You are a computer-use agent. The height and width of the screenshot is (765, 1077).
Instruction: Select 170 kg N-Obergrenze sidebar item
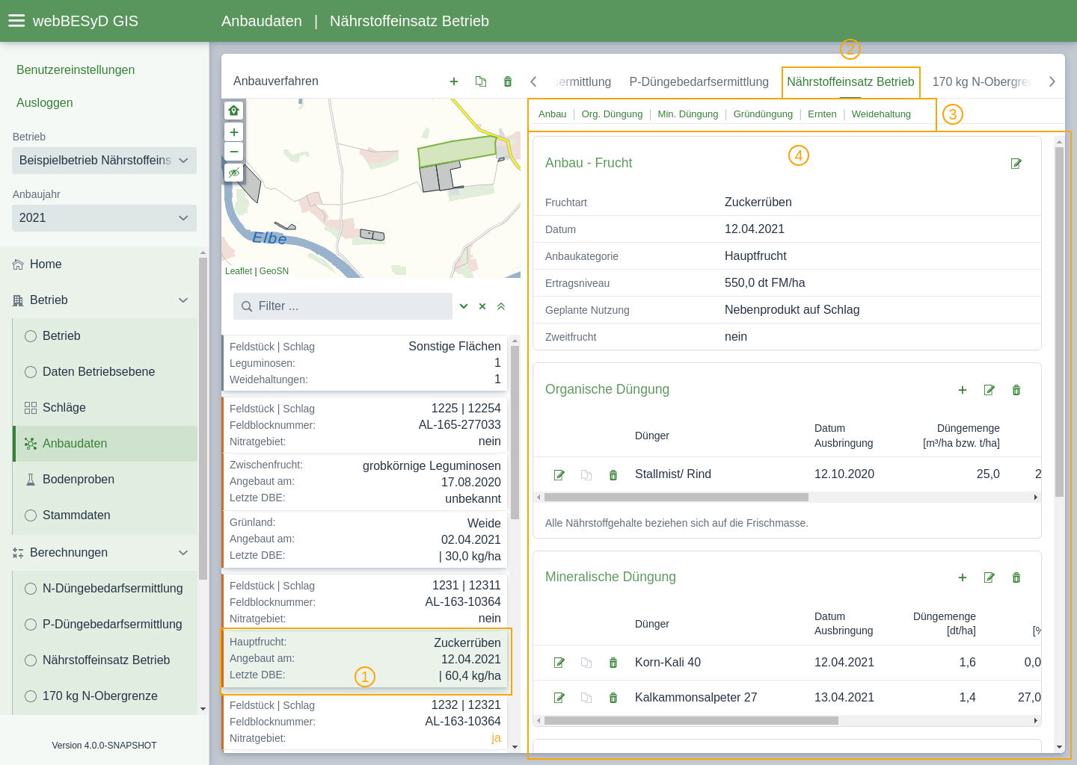pyautogui.click(x=105, y=696)
